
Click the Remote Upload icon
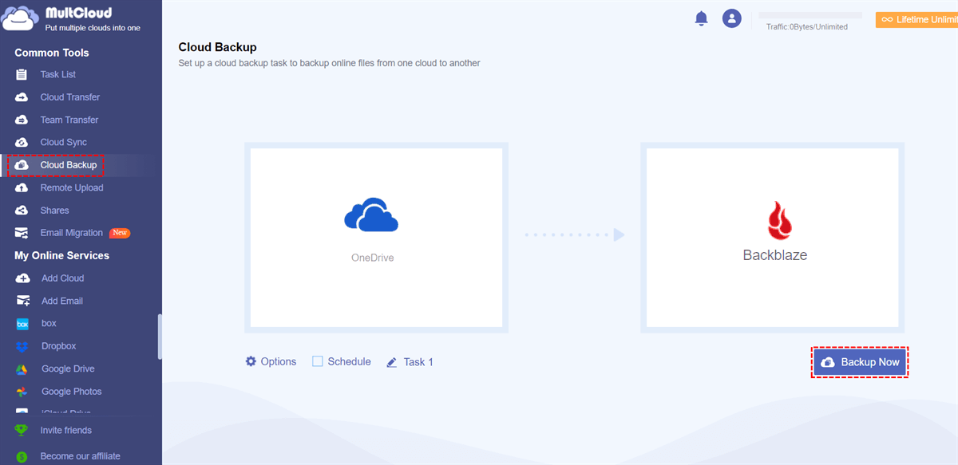coord(22,187)
